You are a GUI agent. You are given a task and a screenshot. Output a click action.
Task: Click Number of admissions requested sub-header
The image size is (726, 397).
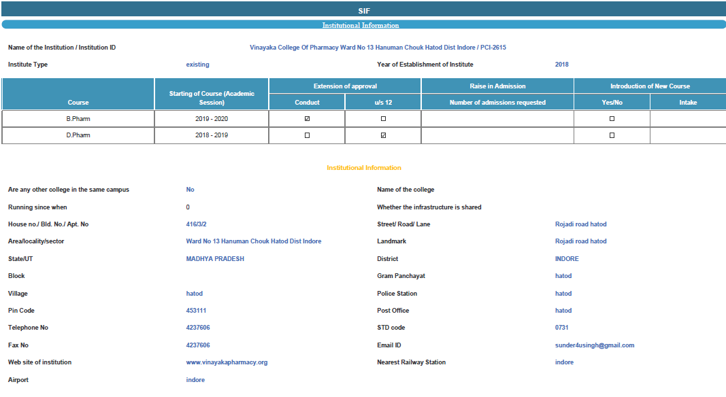(497, 102)
